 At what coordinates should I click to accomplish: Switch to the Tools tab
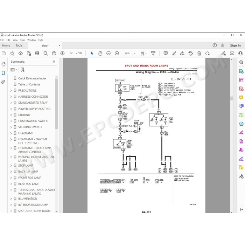tap(19, 45)
